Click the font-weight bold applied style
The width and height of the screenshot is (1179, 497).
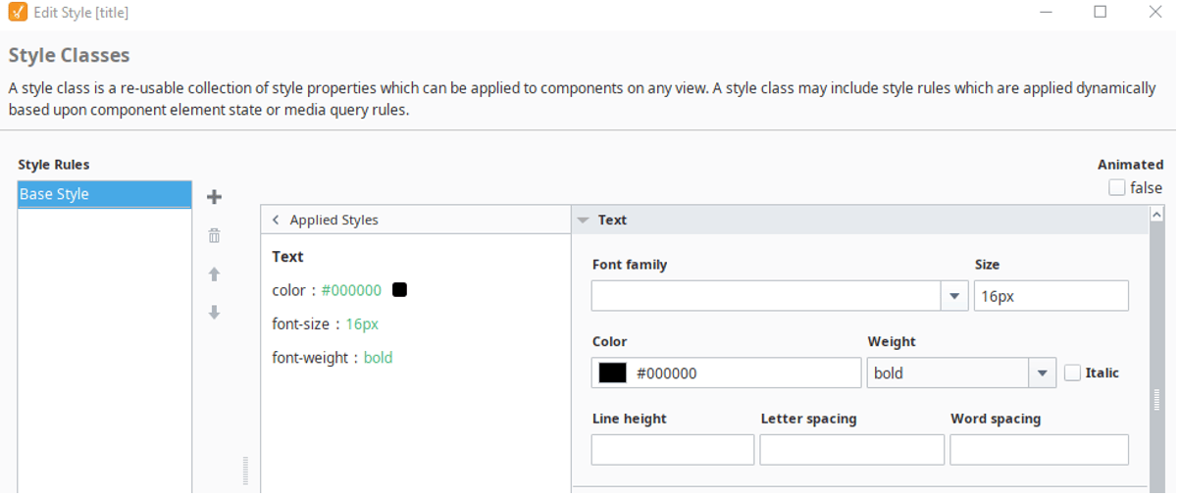click(333, 358)
